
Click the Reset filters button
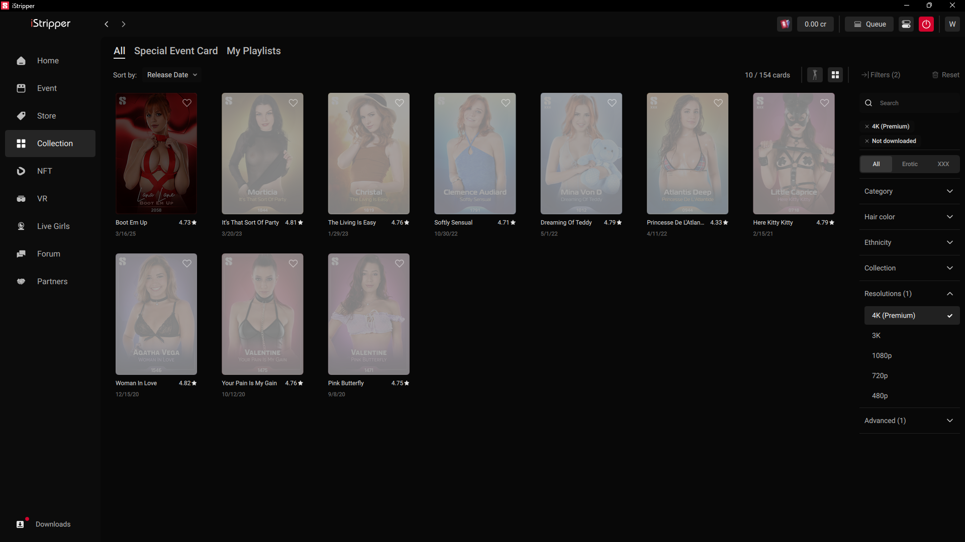pos(945,75)
